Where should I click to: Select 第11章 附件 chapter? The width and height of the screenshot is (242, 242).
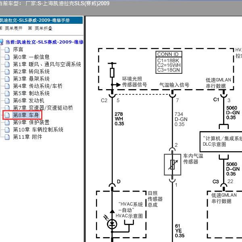click(x=27, y=137)
